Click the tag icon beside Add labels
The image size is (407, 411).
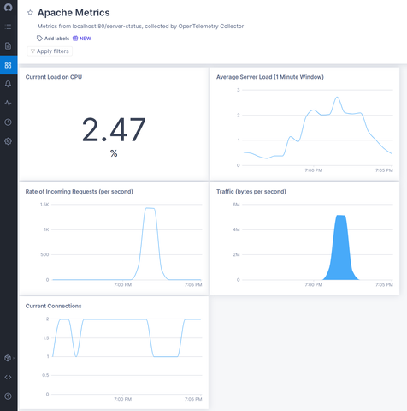coord(39,39)
